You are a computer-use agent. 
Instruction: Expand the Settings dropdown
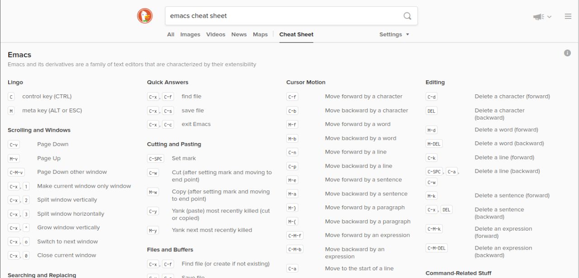point(394,34)
